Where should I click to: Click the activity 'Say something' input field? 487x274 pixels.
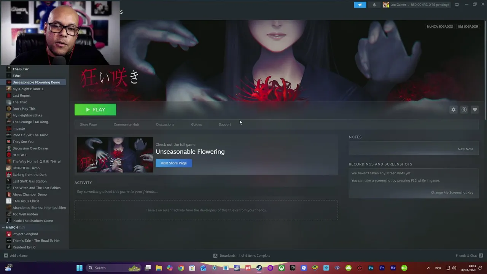[206, 191]
